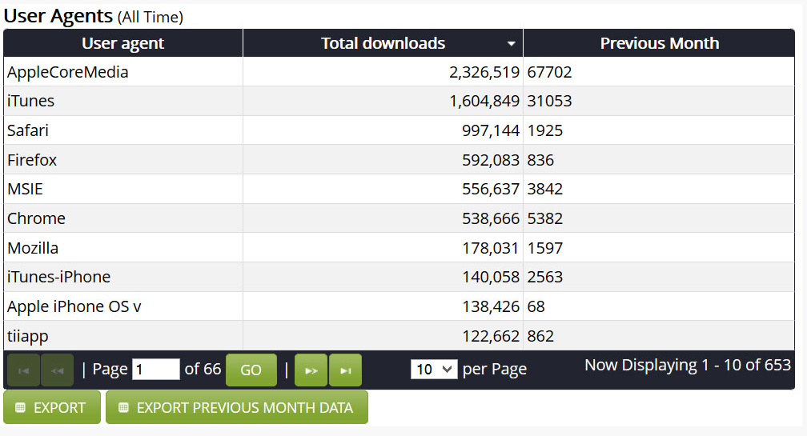The width and height of the screenshot is (807, 436).
Task: Click total downloads value 538,666
Action: 491,218
